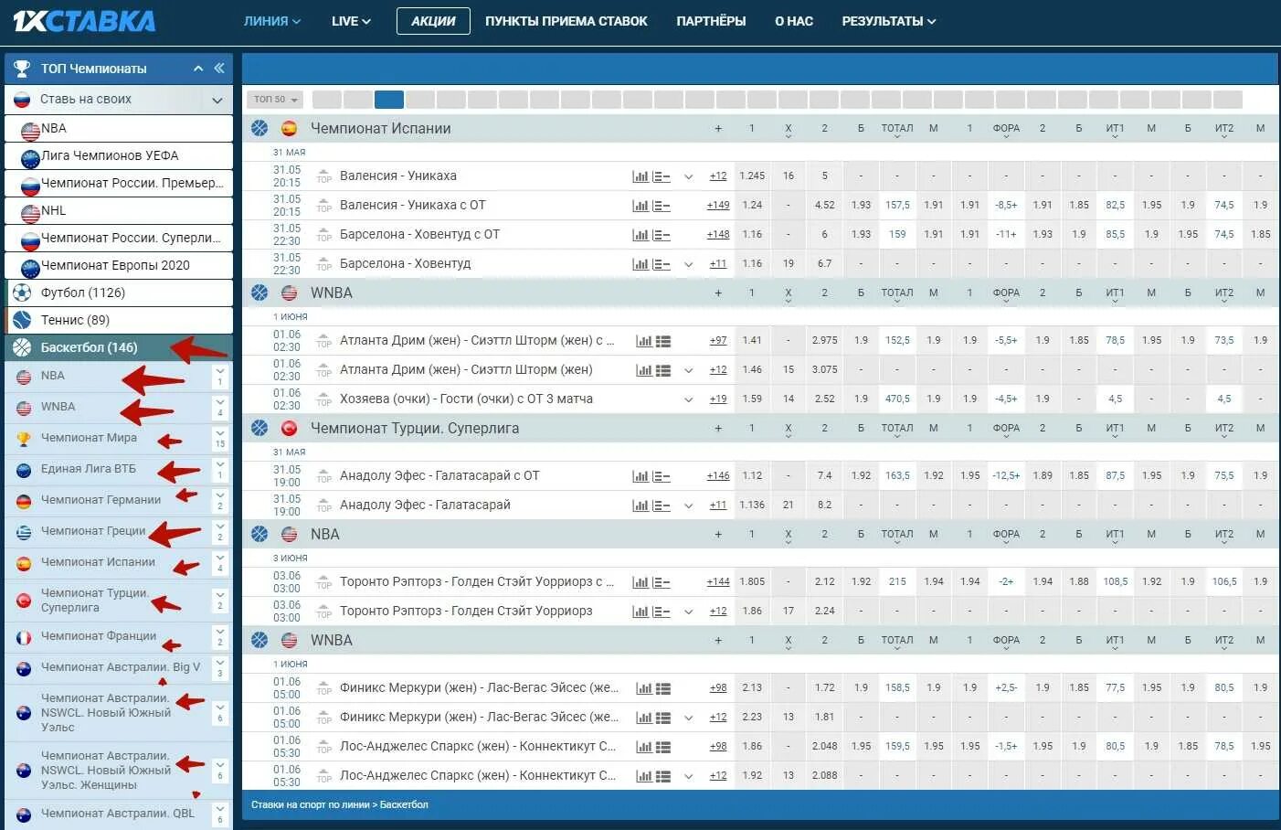
Task: Open ТОТАЛ column dropdown in Чемпионат Турции header
Action: click(897, 430)
